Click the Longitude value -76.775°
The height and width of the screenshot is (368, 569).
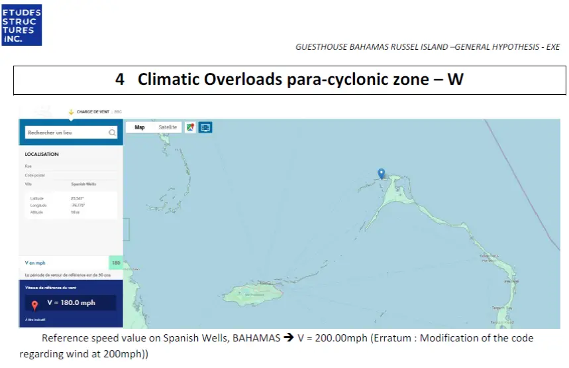(x=78, y=206)
